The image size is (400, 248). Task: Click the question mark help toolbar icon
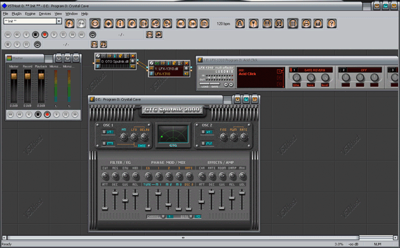coord(331,23)
